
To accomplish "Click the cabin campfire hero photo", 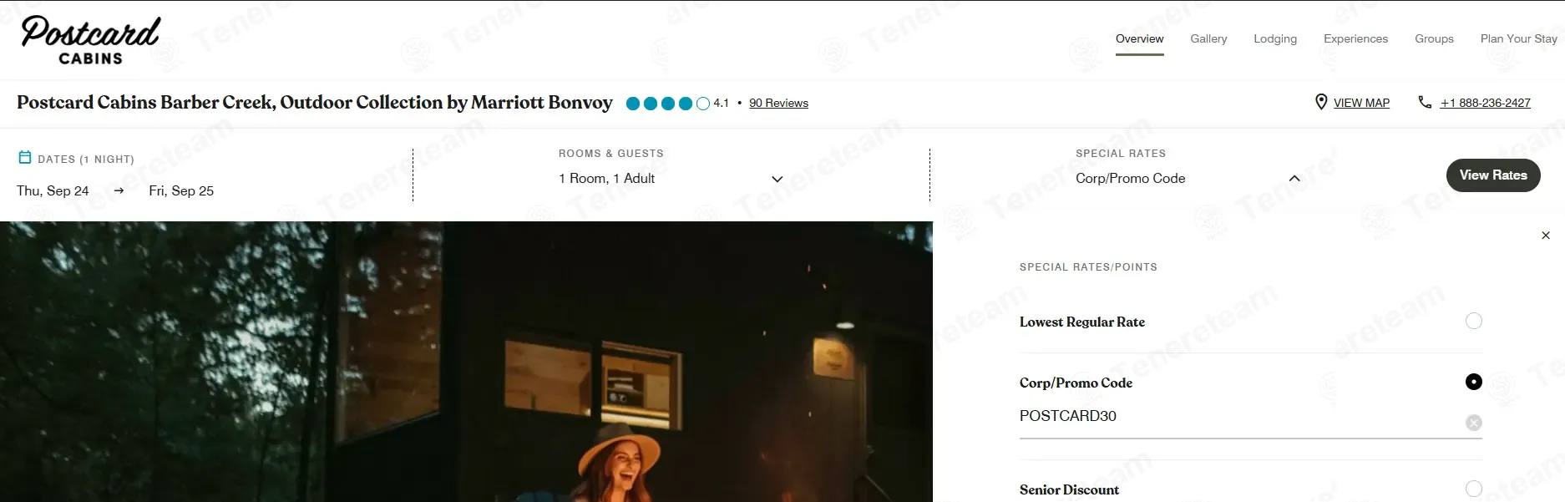I will click(x=466, y=362).
